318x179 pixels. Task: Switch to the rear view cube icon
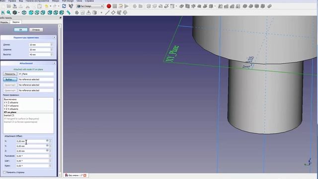point(50,12)
